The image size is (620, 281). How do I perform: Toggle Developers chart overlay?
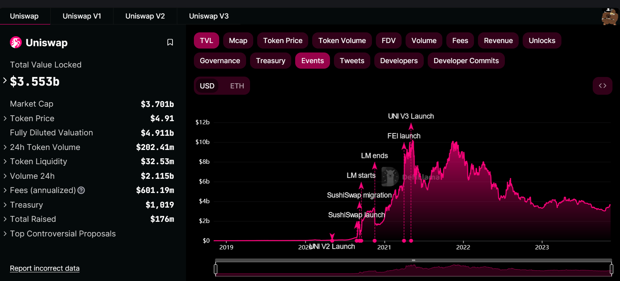pyautogui.click(x=399, y=61)
